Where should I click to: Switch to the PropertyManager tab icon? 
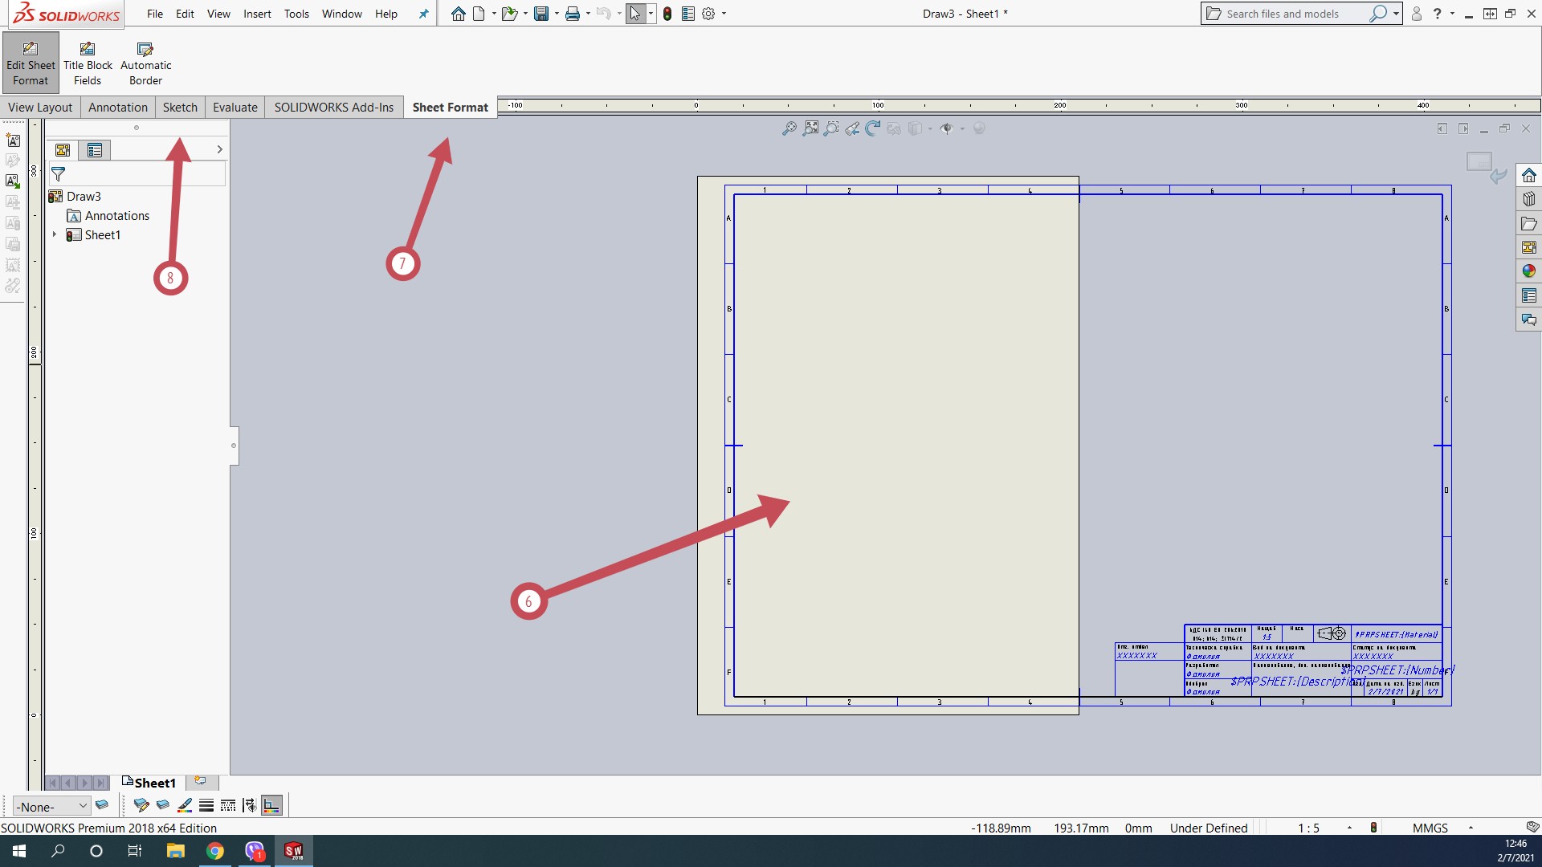95,150
